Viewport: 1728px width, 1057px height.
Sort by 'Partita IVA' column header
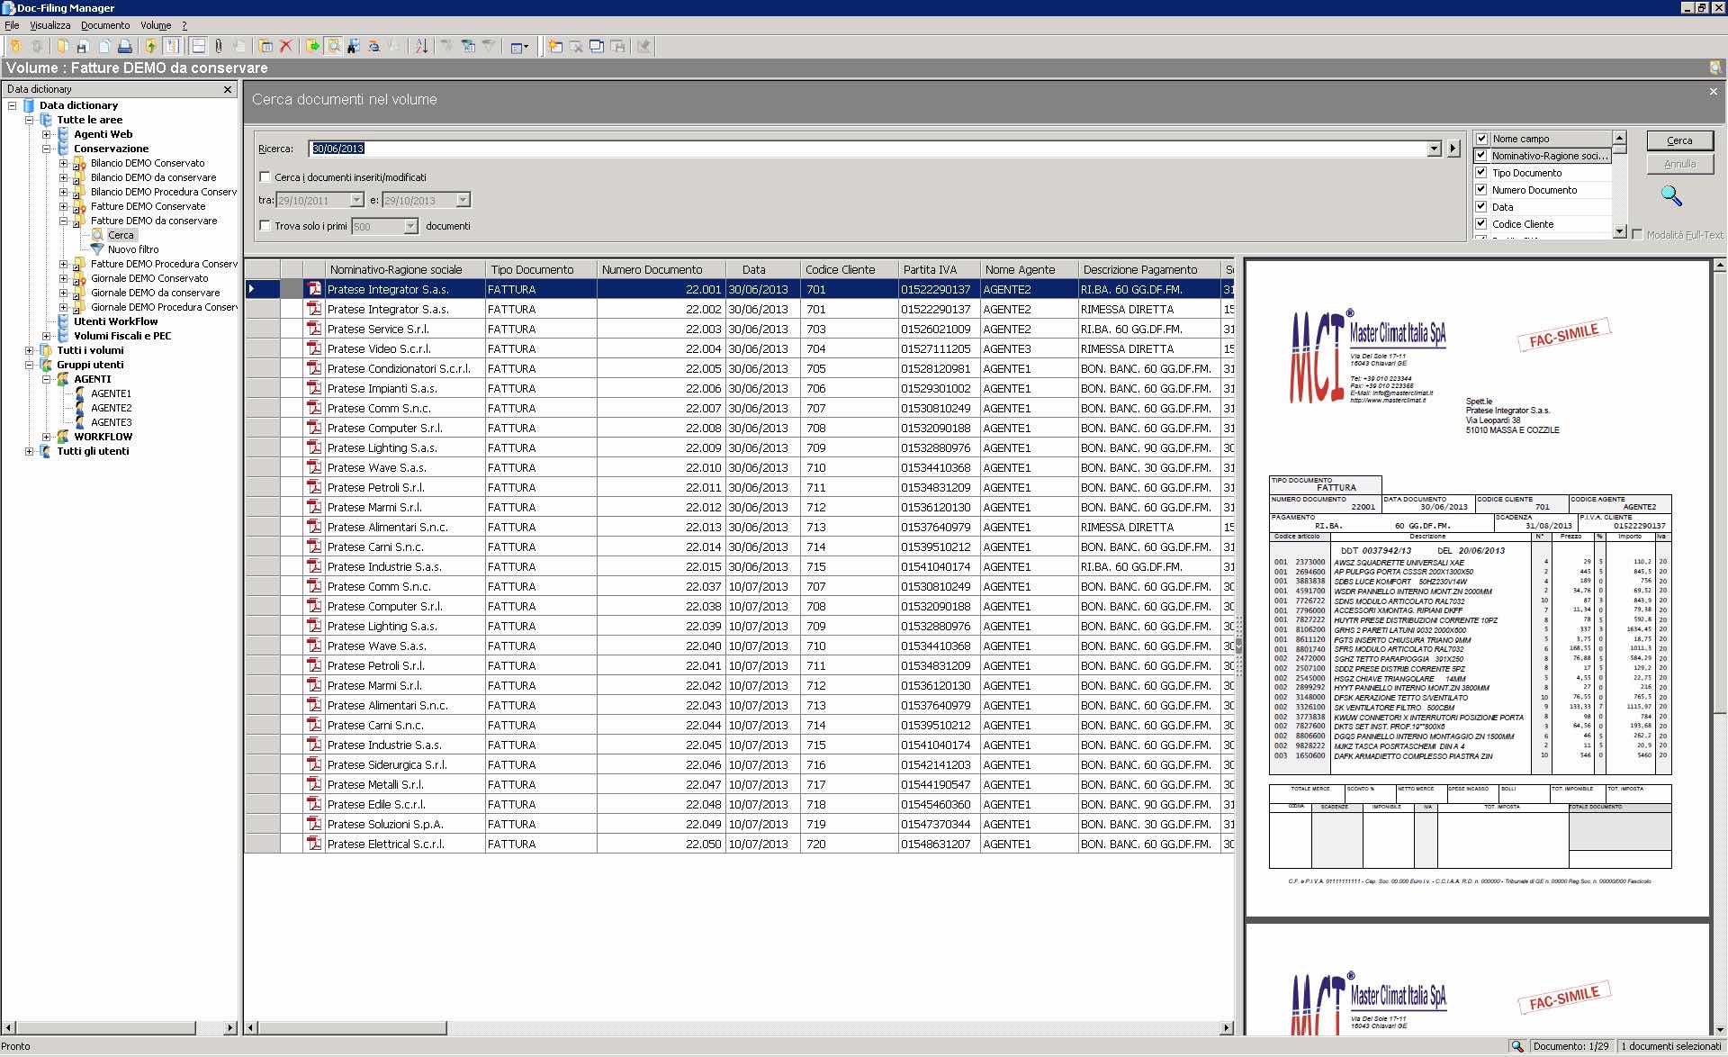click(939, 269)
